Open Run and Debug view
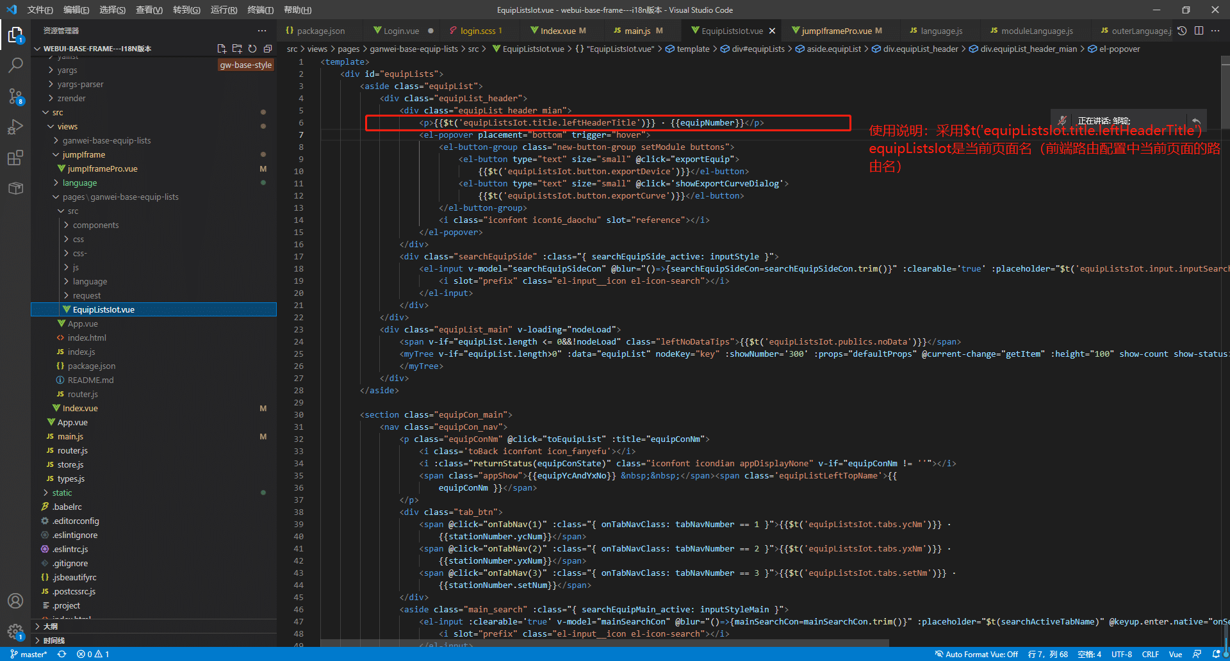This screenshot has height=661, width=1230. 15,127
